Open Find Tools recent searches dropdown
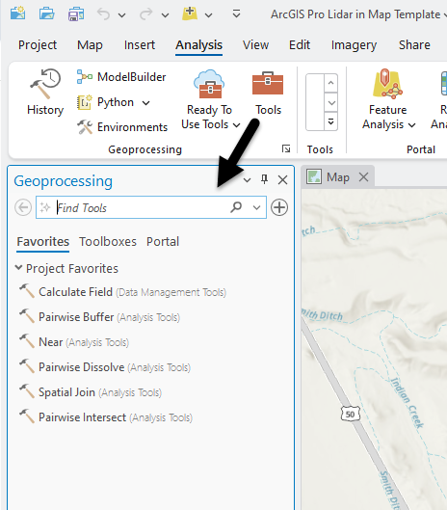Image resolution: width=447 pixels, height=510 pixels. 257,207
